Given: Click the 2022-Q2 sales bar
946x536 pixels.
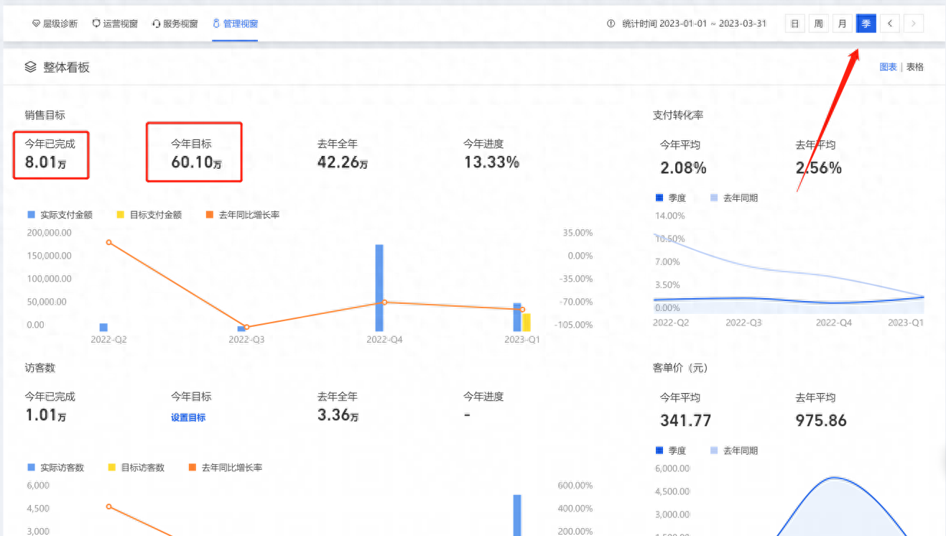Looking at the screenshot, I should coord(103,328).
